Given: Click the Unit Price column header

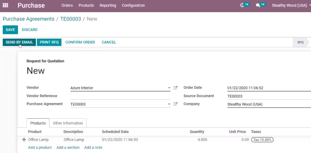Looking at the screenshot, I should (x=237, y=132).
